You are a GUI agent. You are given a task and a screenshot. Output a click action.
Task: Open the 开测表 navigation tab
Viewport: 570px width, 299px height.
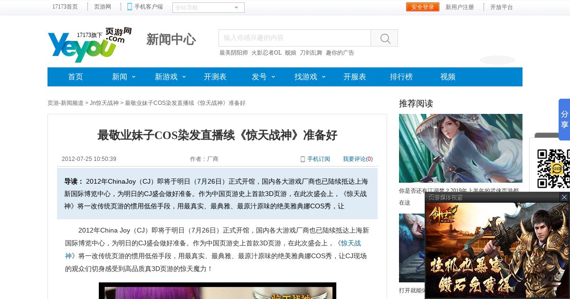pyautogui.click(x=215, y=77)
